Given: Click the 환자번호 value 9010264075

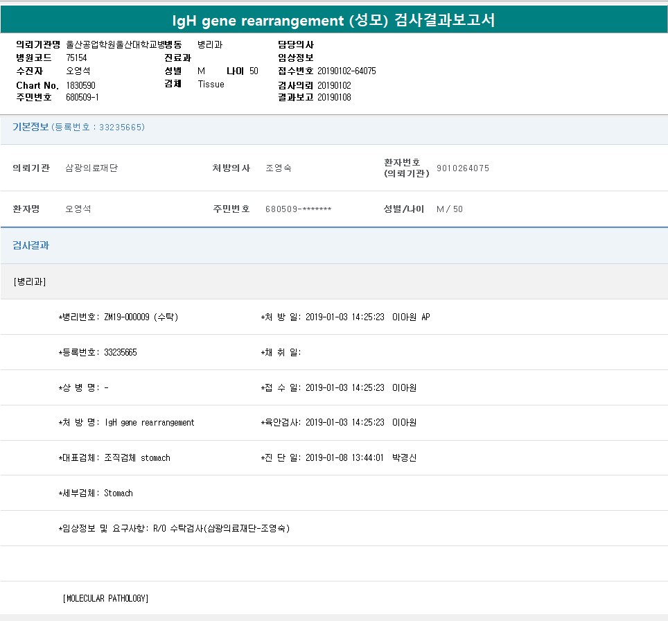Looking at the screenshot, I should tap(462, 168).
